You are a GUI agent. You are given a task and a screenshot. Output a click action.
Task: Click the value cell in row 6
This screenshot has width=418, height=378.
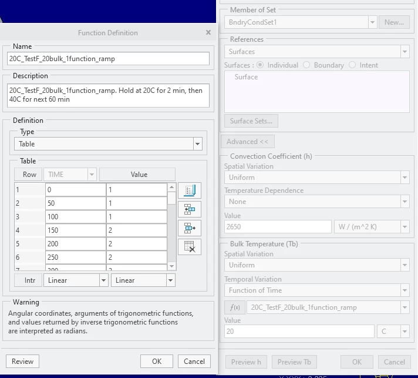[x=137, y=257]
